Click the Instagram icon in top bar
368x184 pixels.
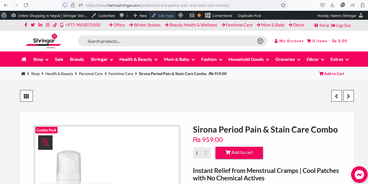click(x=48, y=25)
